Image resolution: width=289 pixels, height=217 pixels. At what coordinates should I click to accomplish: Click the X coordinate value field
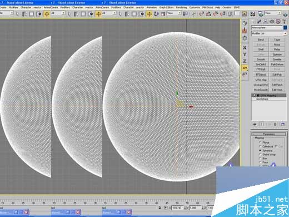point(177,208)
